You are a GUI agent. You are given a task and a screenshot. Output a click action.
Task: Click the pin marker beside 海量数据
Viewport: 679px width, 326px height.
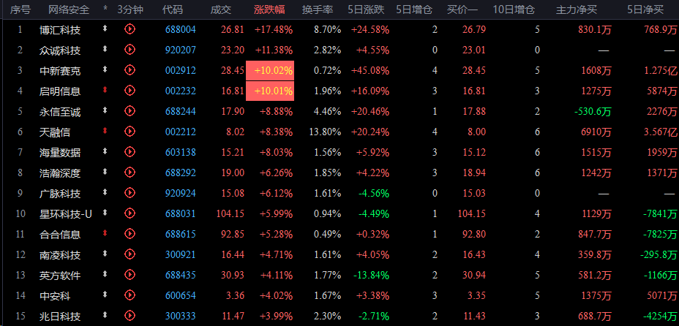[x=105, y=151]
